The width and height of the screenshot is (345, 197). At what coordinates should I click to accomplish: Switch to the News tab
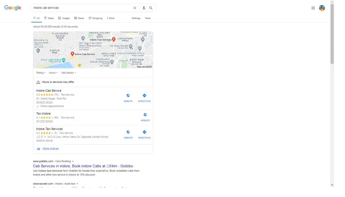click(79, 18)
